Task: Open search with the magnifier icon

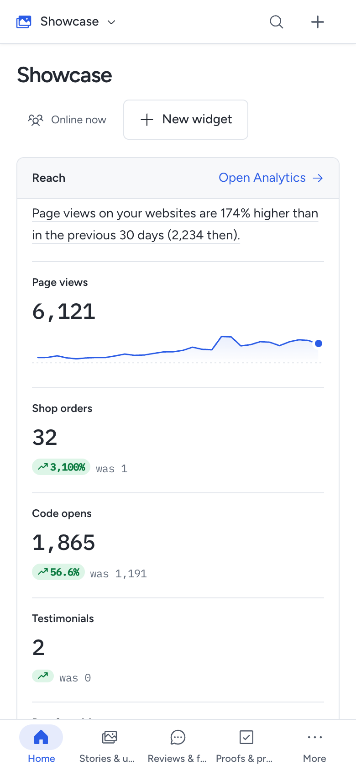Action: click(x=277, y=22)
